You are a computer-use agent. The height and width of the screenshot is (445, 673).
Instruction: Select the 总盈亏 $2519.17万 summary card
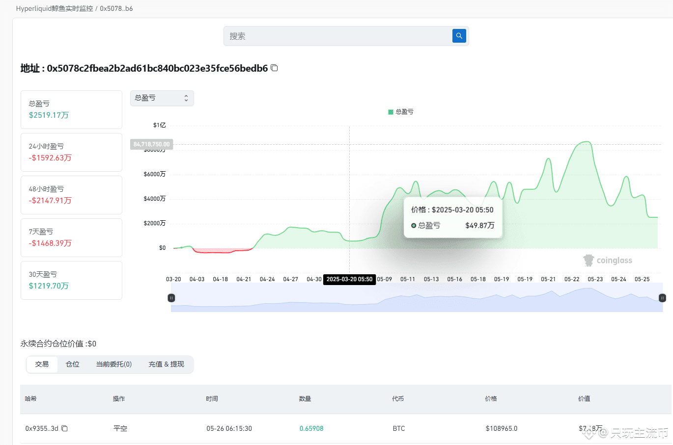pyautogui.click(x=71, y=109)
